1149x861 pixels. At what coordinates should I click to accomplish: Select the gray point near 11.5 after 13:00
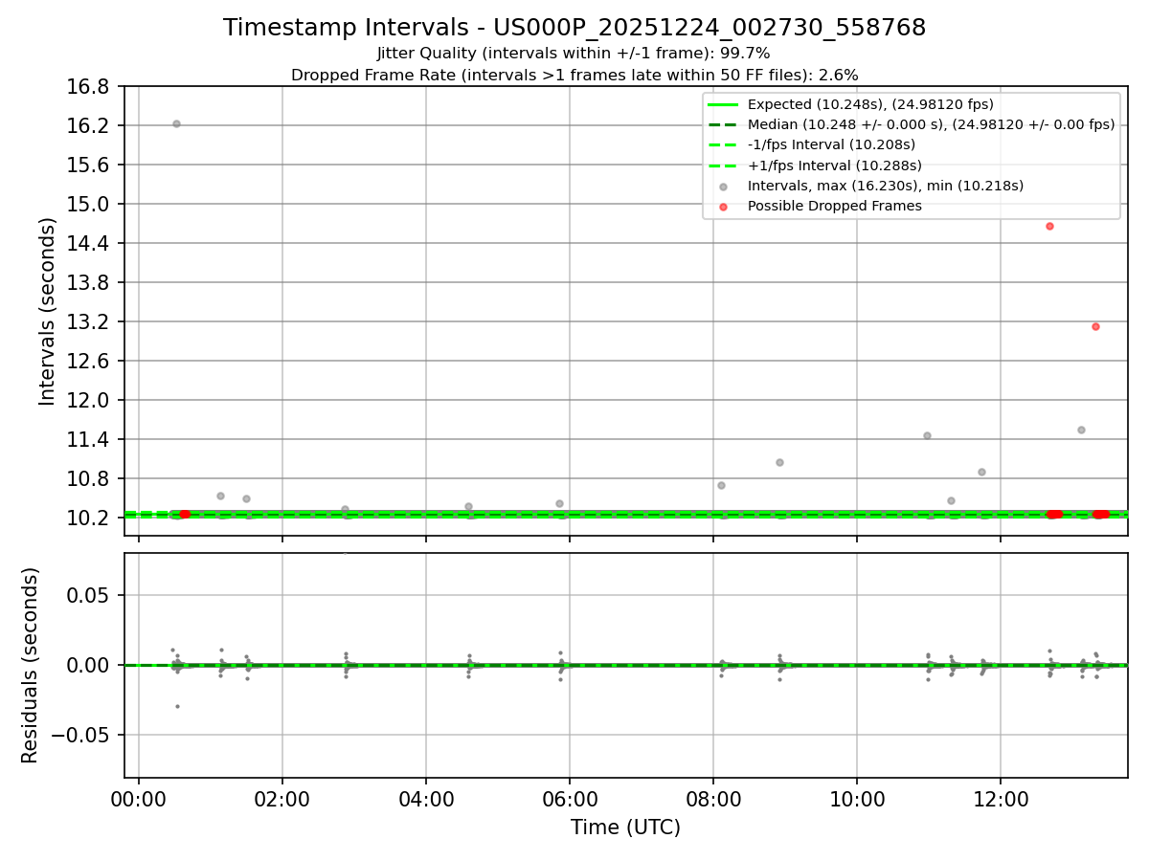[1081, 430]
